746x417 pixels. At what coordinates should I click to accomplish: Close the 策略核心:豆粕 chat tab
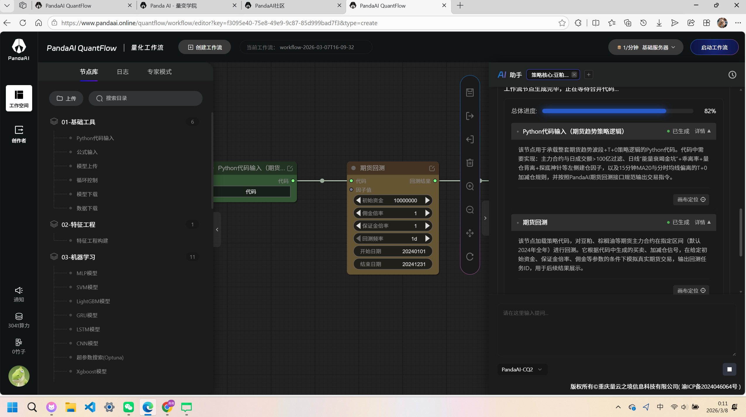[x=574, y=75]
